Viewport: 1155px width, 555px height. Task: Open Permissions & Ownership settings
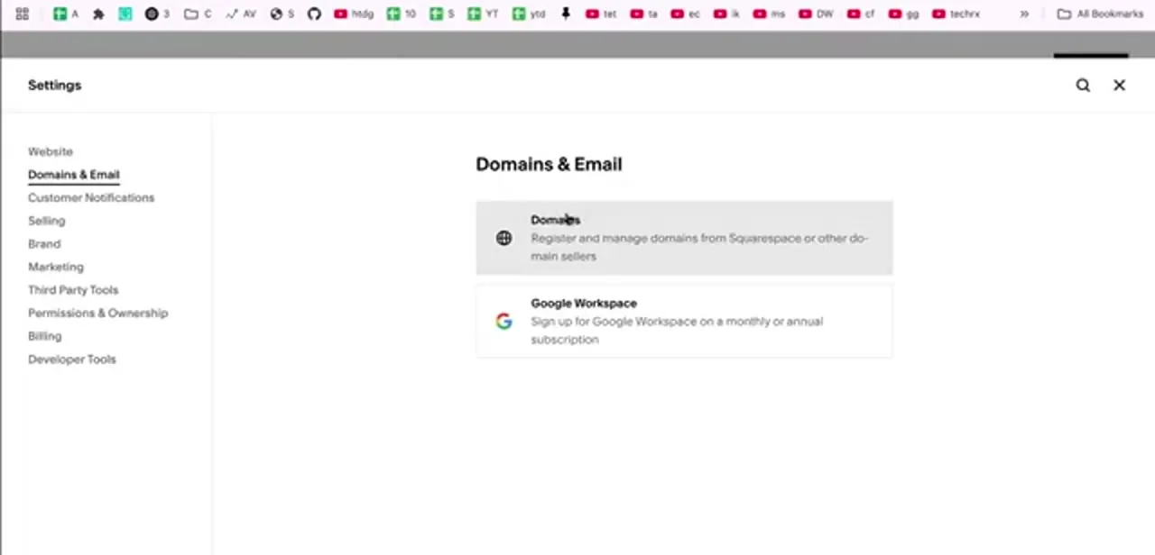click(x=97, y=313)
